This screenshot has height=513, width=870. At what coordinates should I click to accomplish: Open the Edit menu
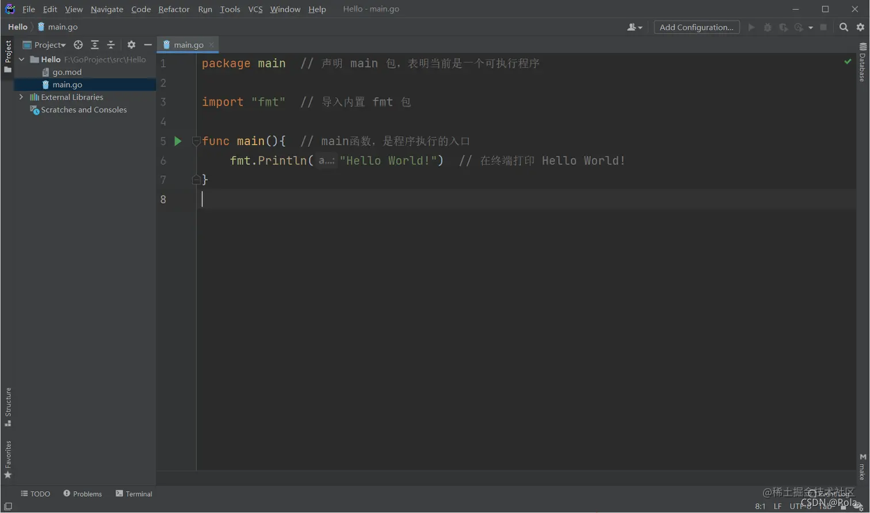pyautogui.click(x=50, y=9)
